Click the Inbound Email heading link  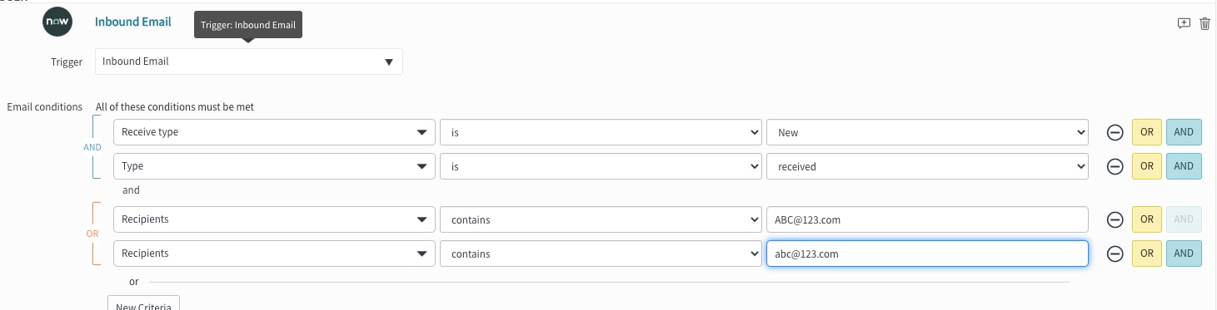(x=133, y=22)
